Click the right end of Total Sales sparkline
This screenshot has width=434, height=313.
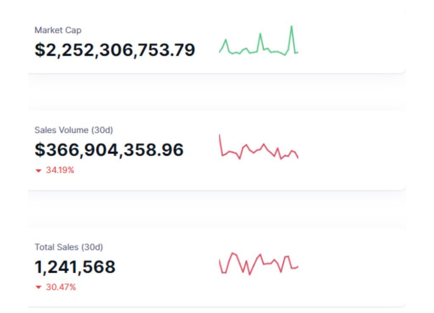(297, 267)
